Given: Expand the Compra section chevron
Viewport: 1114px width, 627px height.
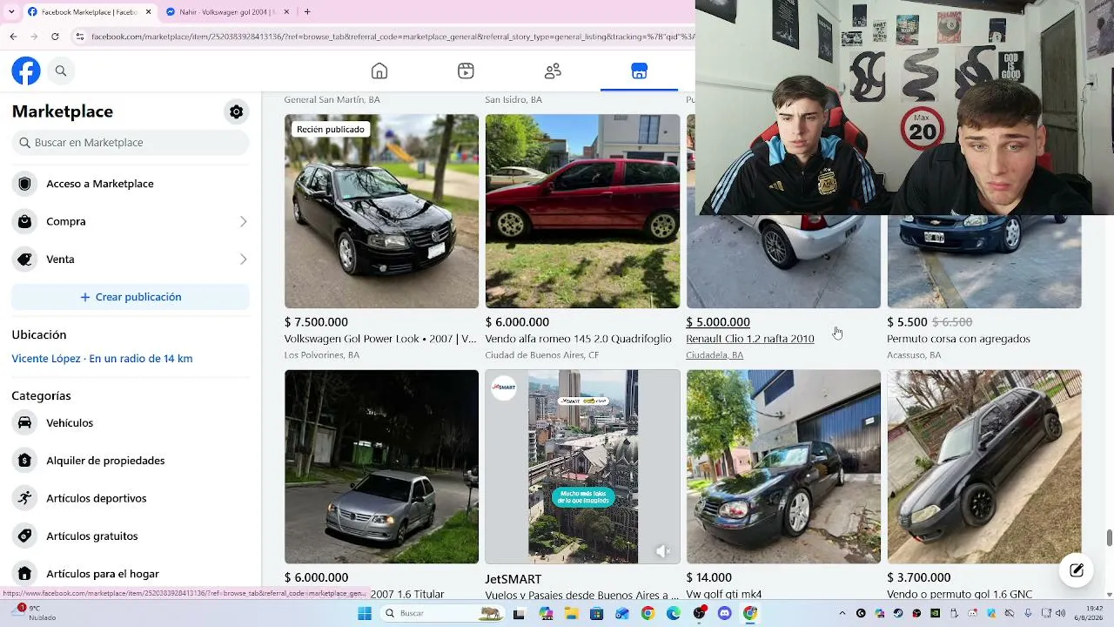Looking at the screenshot, I should pos(243,221).
